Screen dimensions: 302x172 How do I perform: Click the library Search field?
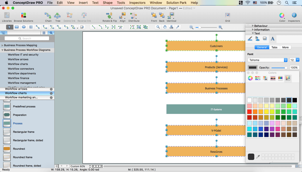coord(27,39)
